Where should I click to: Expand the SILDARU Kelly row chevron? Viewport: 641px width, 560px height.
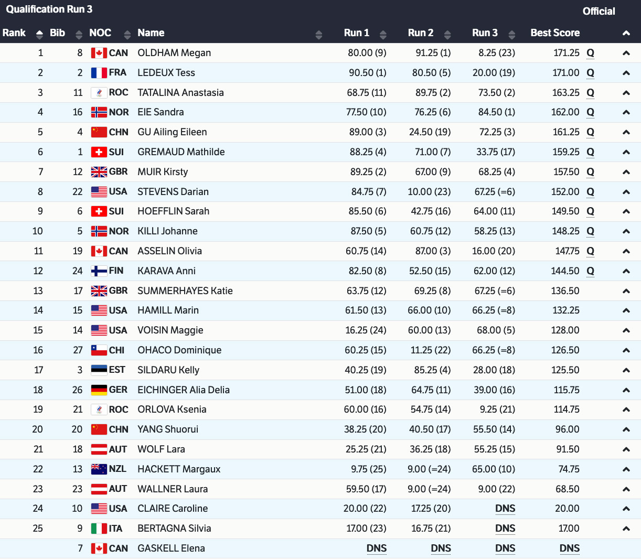point(626,370)
